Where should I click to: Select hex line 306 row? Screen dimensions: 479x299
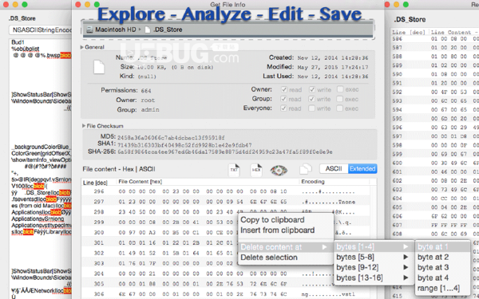pyautogui.click(x=226, y=294)
